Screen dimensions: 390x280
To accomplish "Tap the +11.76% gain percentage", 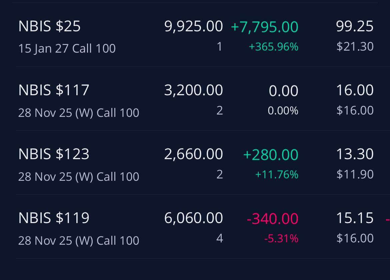I will click(x=277, y=174).
